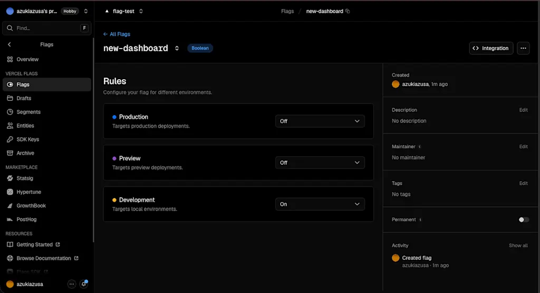Click the Vercel triangle logo by flag-test
The width and height of the screenshot is (540, 293).
[x=107, y=11]
